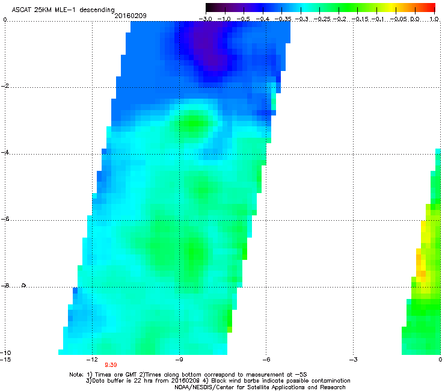This screenshot has width=445, height=391.
Task: Click the color bar label -0.15
Action: pyautogui.click(x=360, y=19)
